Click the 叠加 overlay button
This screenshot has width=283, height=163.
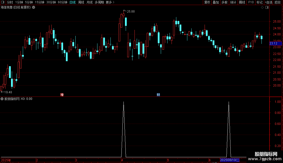coord(216,2)
